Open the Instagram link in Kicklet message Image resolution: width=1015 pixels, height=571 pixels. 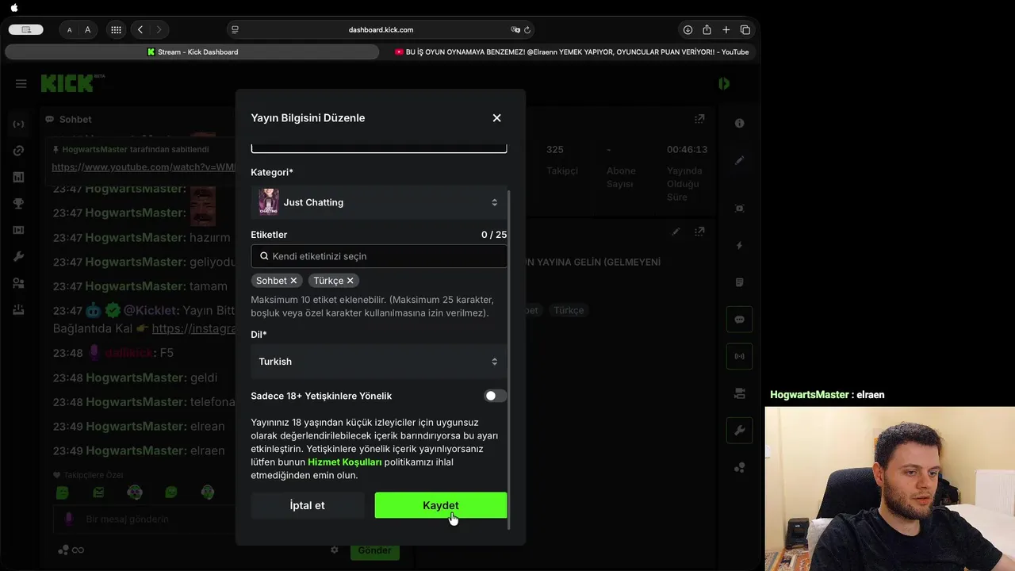coord(193,328)
